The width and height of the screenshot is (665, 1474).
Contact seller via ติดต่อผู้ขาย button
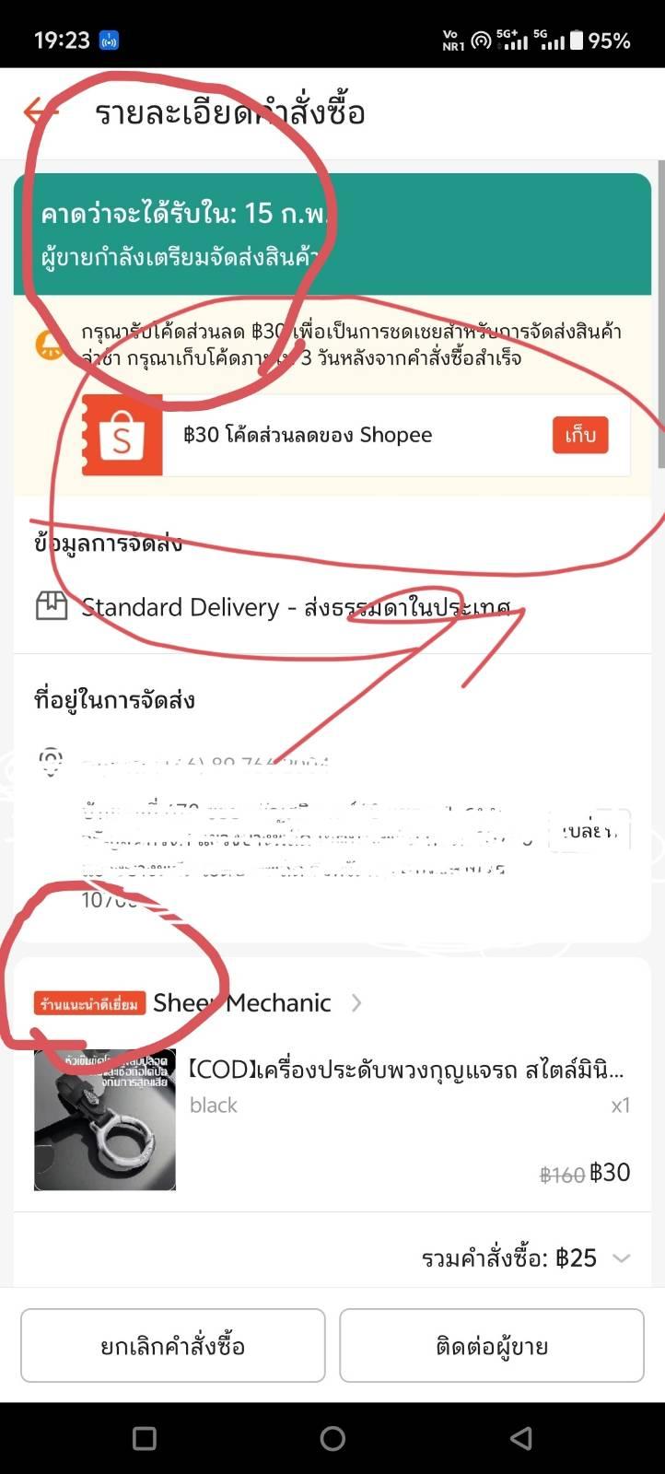pyautogui.click(x=492, y=1346)
